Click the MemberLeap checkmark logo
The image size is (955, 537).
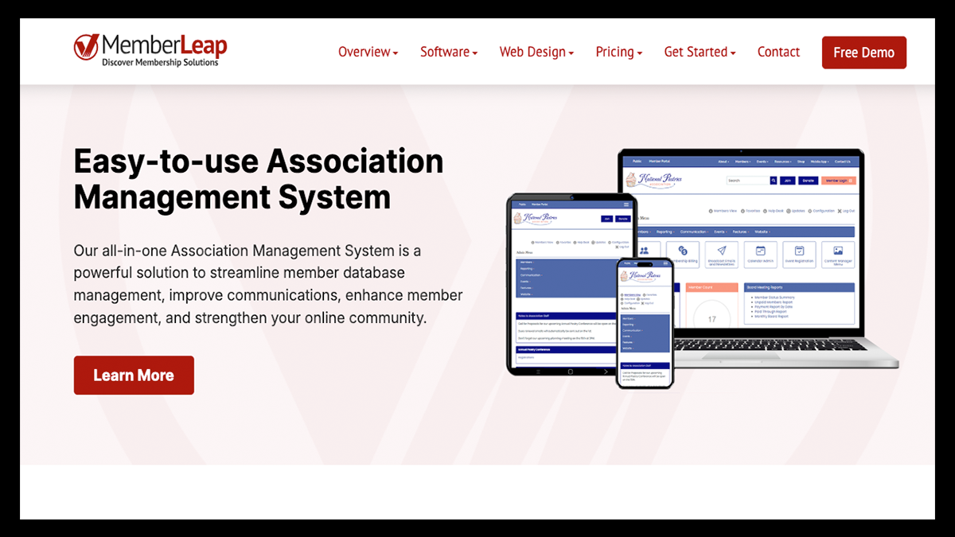coord(86,47)
